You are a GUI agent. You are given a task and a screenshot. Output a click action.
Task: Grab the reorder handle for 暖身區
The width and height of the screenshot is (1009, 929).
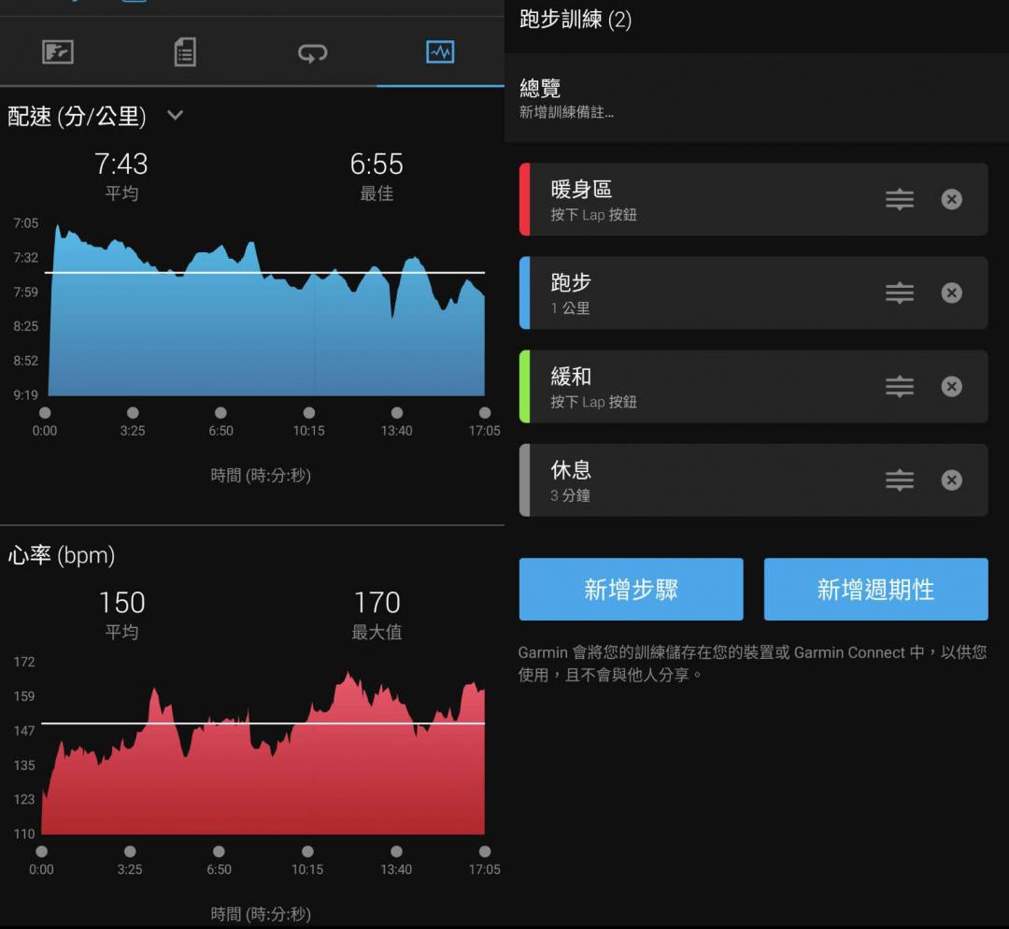pos(899,199)
